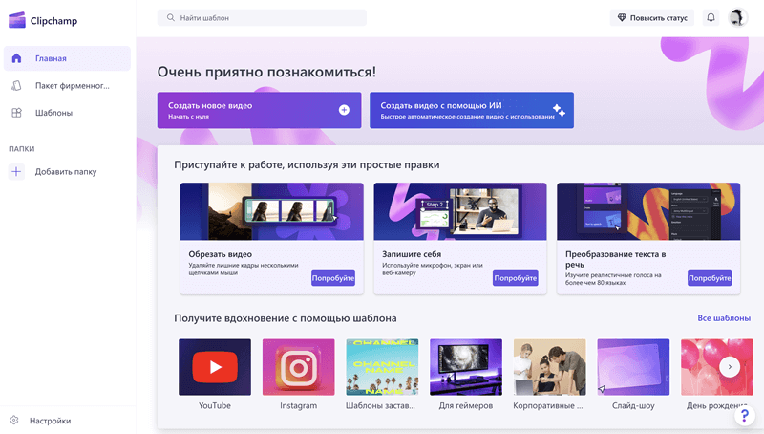
Task: Click the Запишите себя card image
Action: pos(460,211)
